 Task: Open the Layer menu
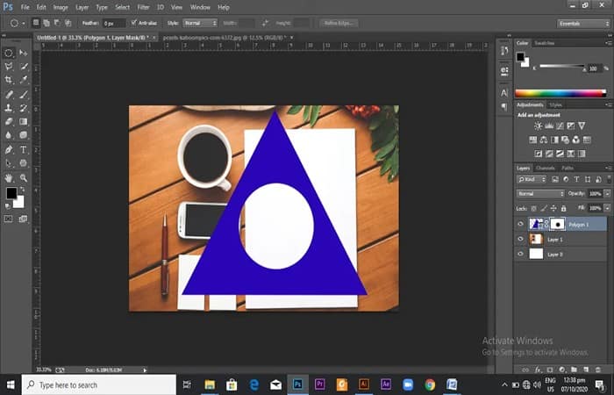[x=82, y=7]
